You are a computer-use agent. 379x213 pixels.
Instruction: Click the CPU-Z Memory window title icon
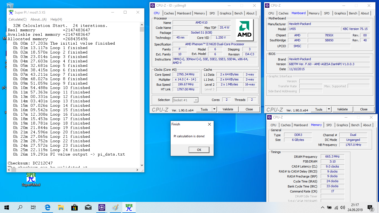[269, 117]
